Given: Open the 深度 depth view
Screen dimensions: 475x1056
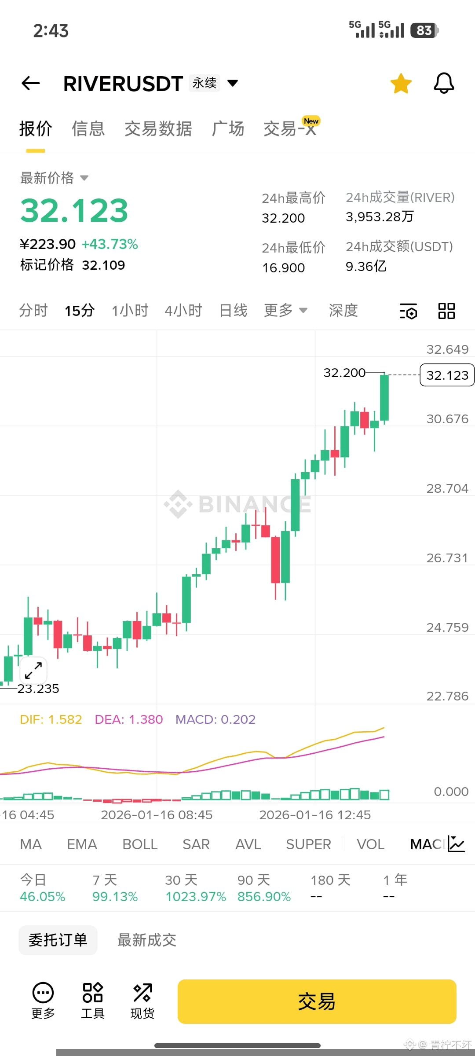Looking at the screenshot, I should pyautogui.click(x=343, y=311).
